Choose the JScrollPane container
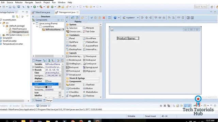 pyautogui.click(x=90, y=38)
